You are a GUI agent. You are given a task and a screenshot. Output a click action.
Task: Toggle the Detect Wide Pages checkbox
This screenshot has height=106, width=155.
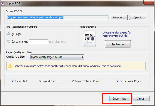coord(118,81)
